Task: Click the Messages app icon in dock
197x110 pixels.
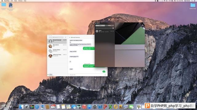Action: pyautogui.click(x=74, y=107)
